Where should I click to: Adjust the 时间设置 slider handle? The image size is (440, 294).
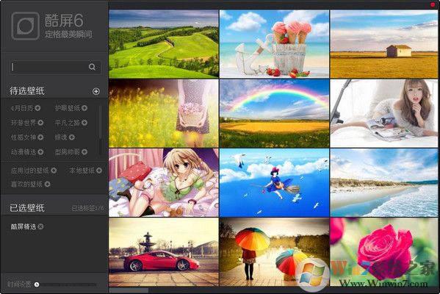point(37,284)
